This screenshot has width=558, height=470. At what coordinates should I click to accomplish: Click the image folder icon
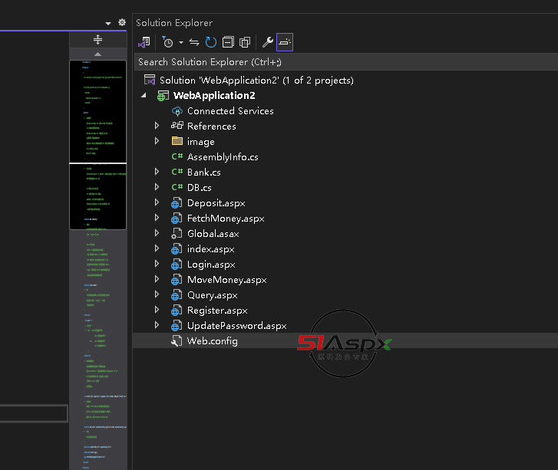pyautogui.click(x=177, y=141)
